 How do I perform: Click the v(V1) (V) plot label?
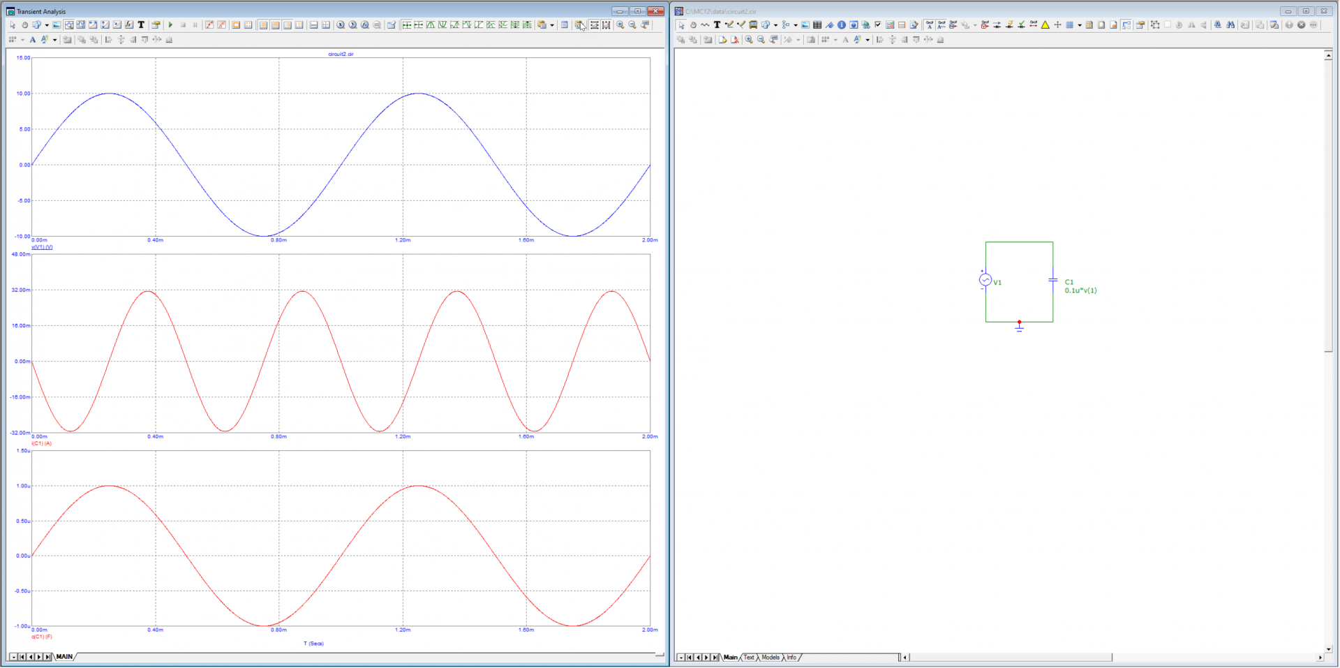click(42, 247)
